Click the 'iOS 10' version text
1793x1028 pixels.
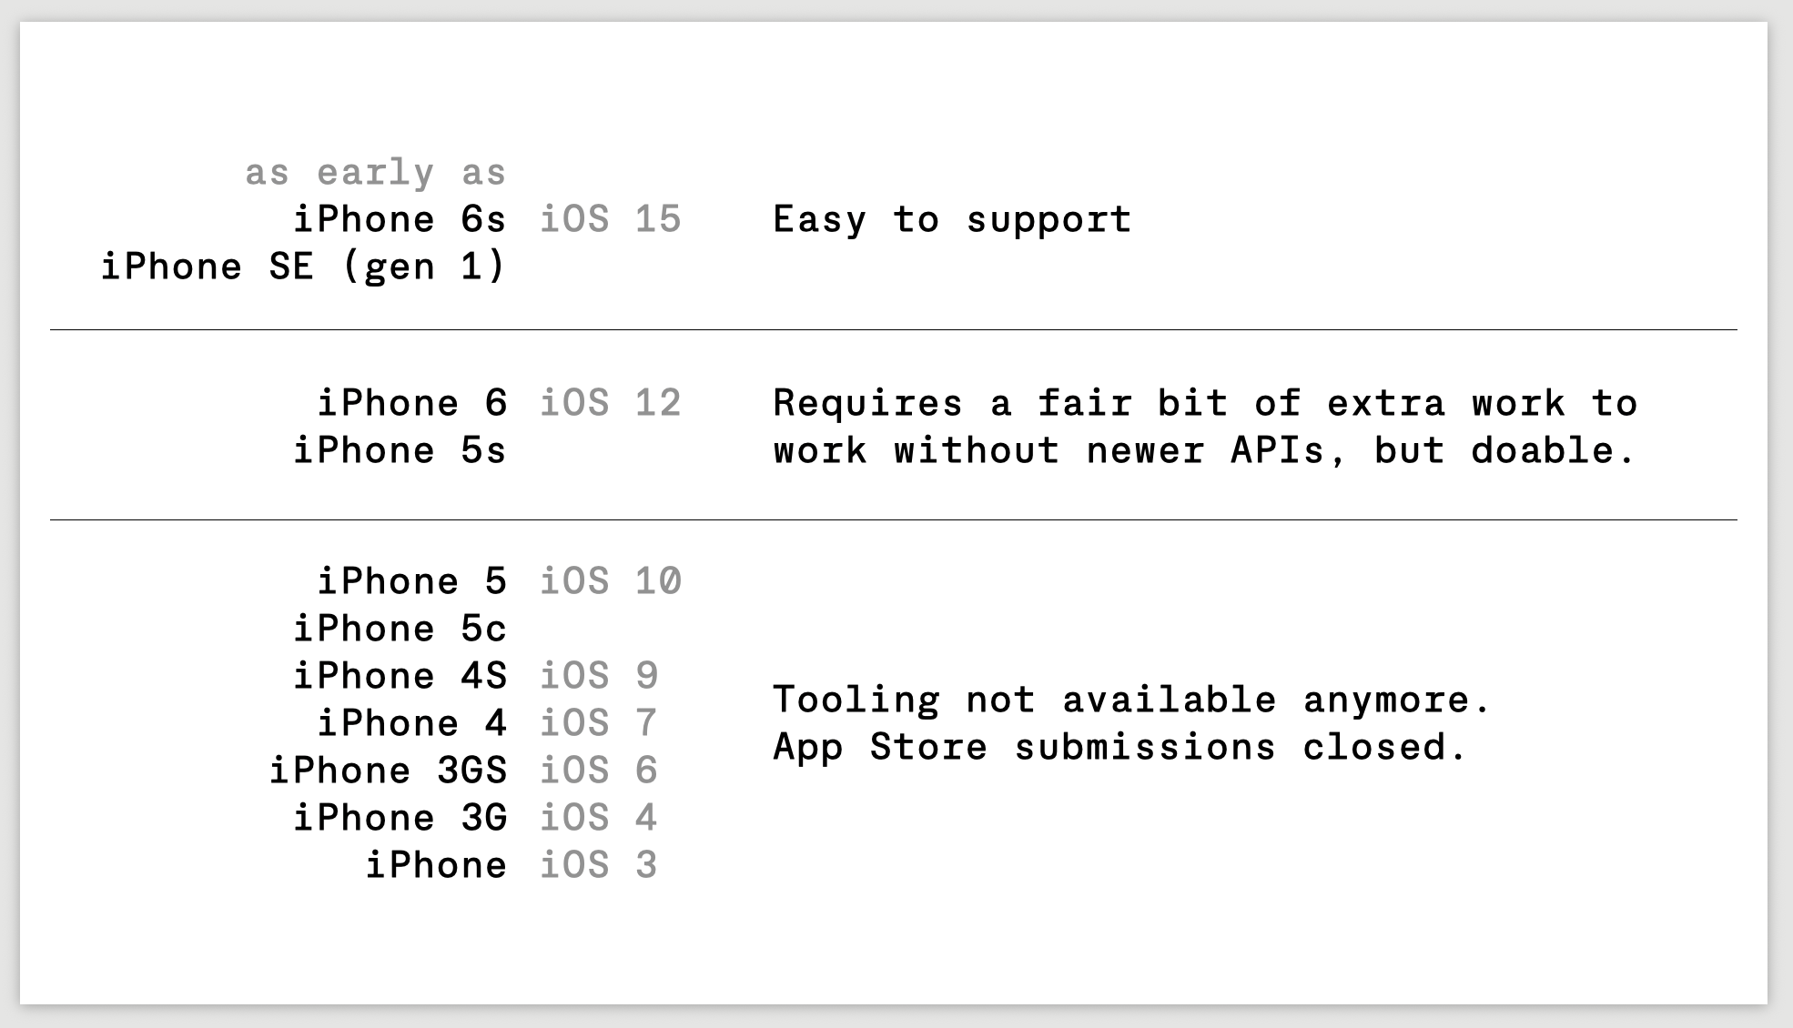611,581
